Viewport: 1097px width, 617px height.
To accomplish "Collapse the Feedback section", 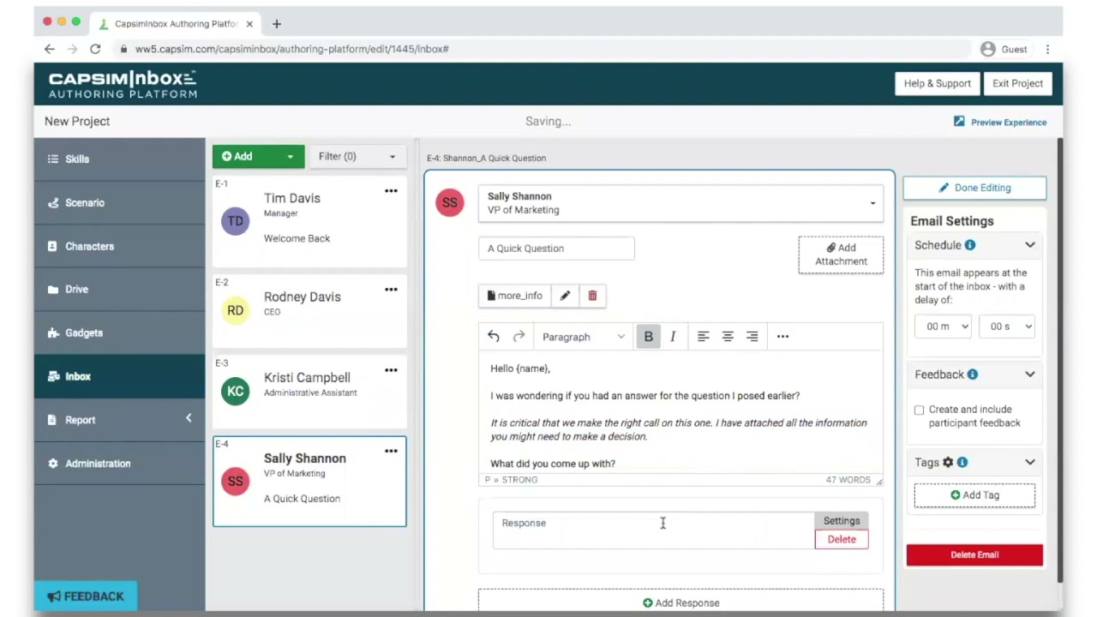I will click(1030, 374).
